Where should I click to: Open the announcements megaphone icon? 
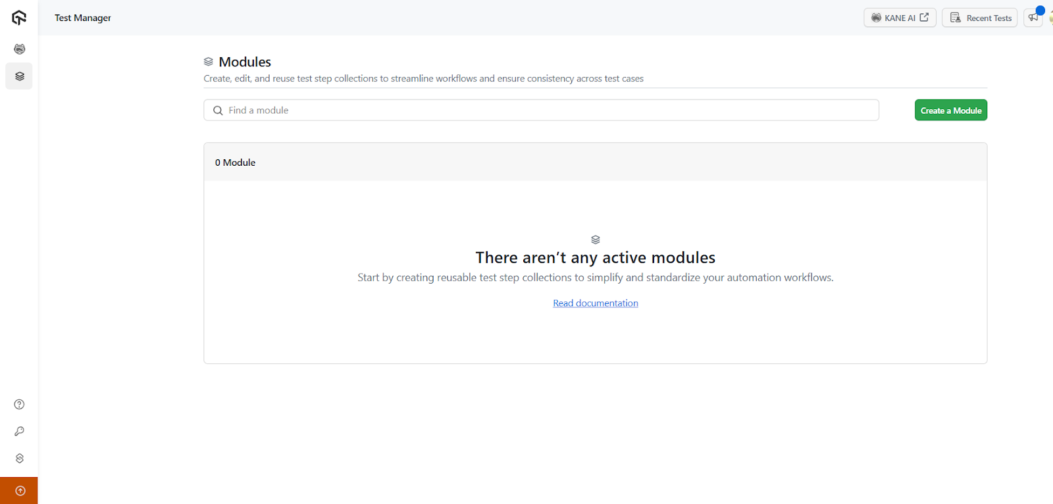point(1033,18)
